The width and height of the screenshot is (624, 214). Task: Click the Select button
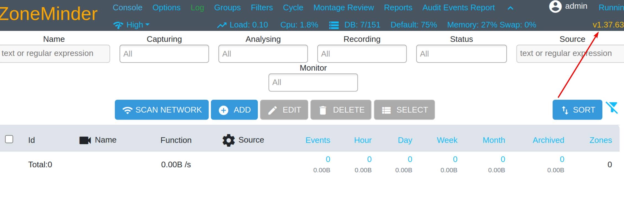pyautogui.click(x=404, y=110)
